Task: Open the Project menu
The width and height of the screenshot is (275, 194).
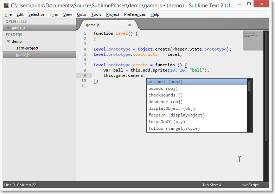Action: pyautogui.click(x=113, y=14)
